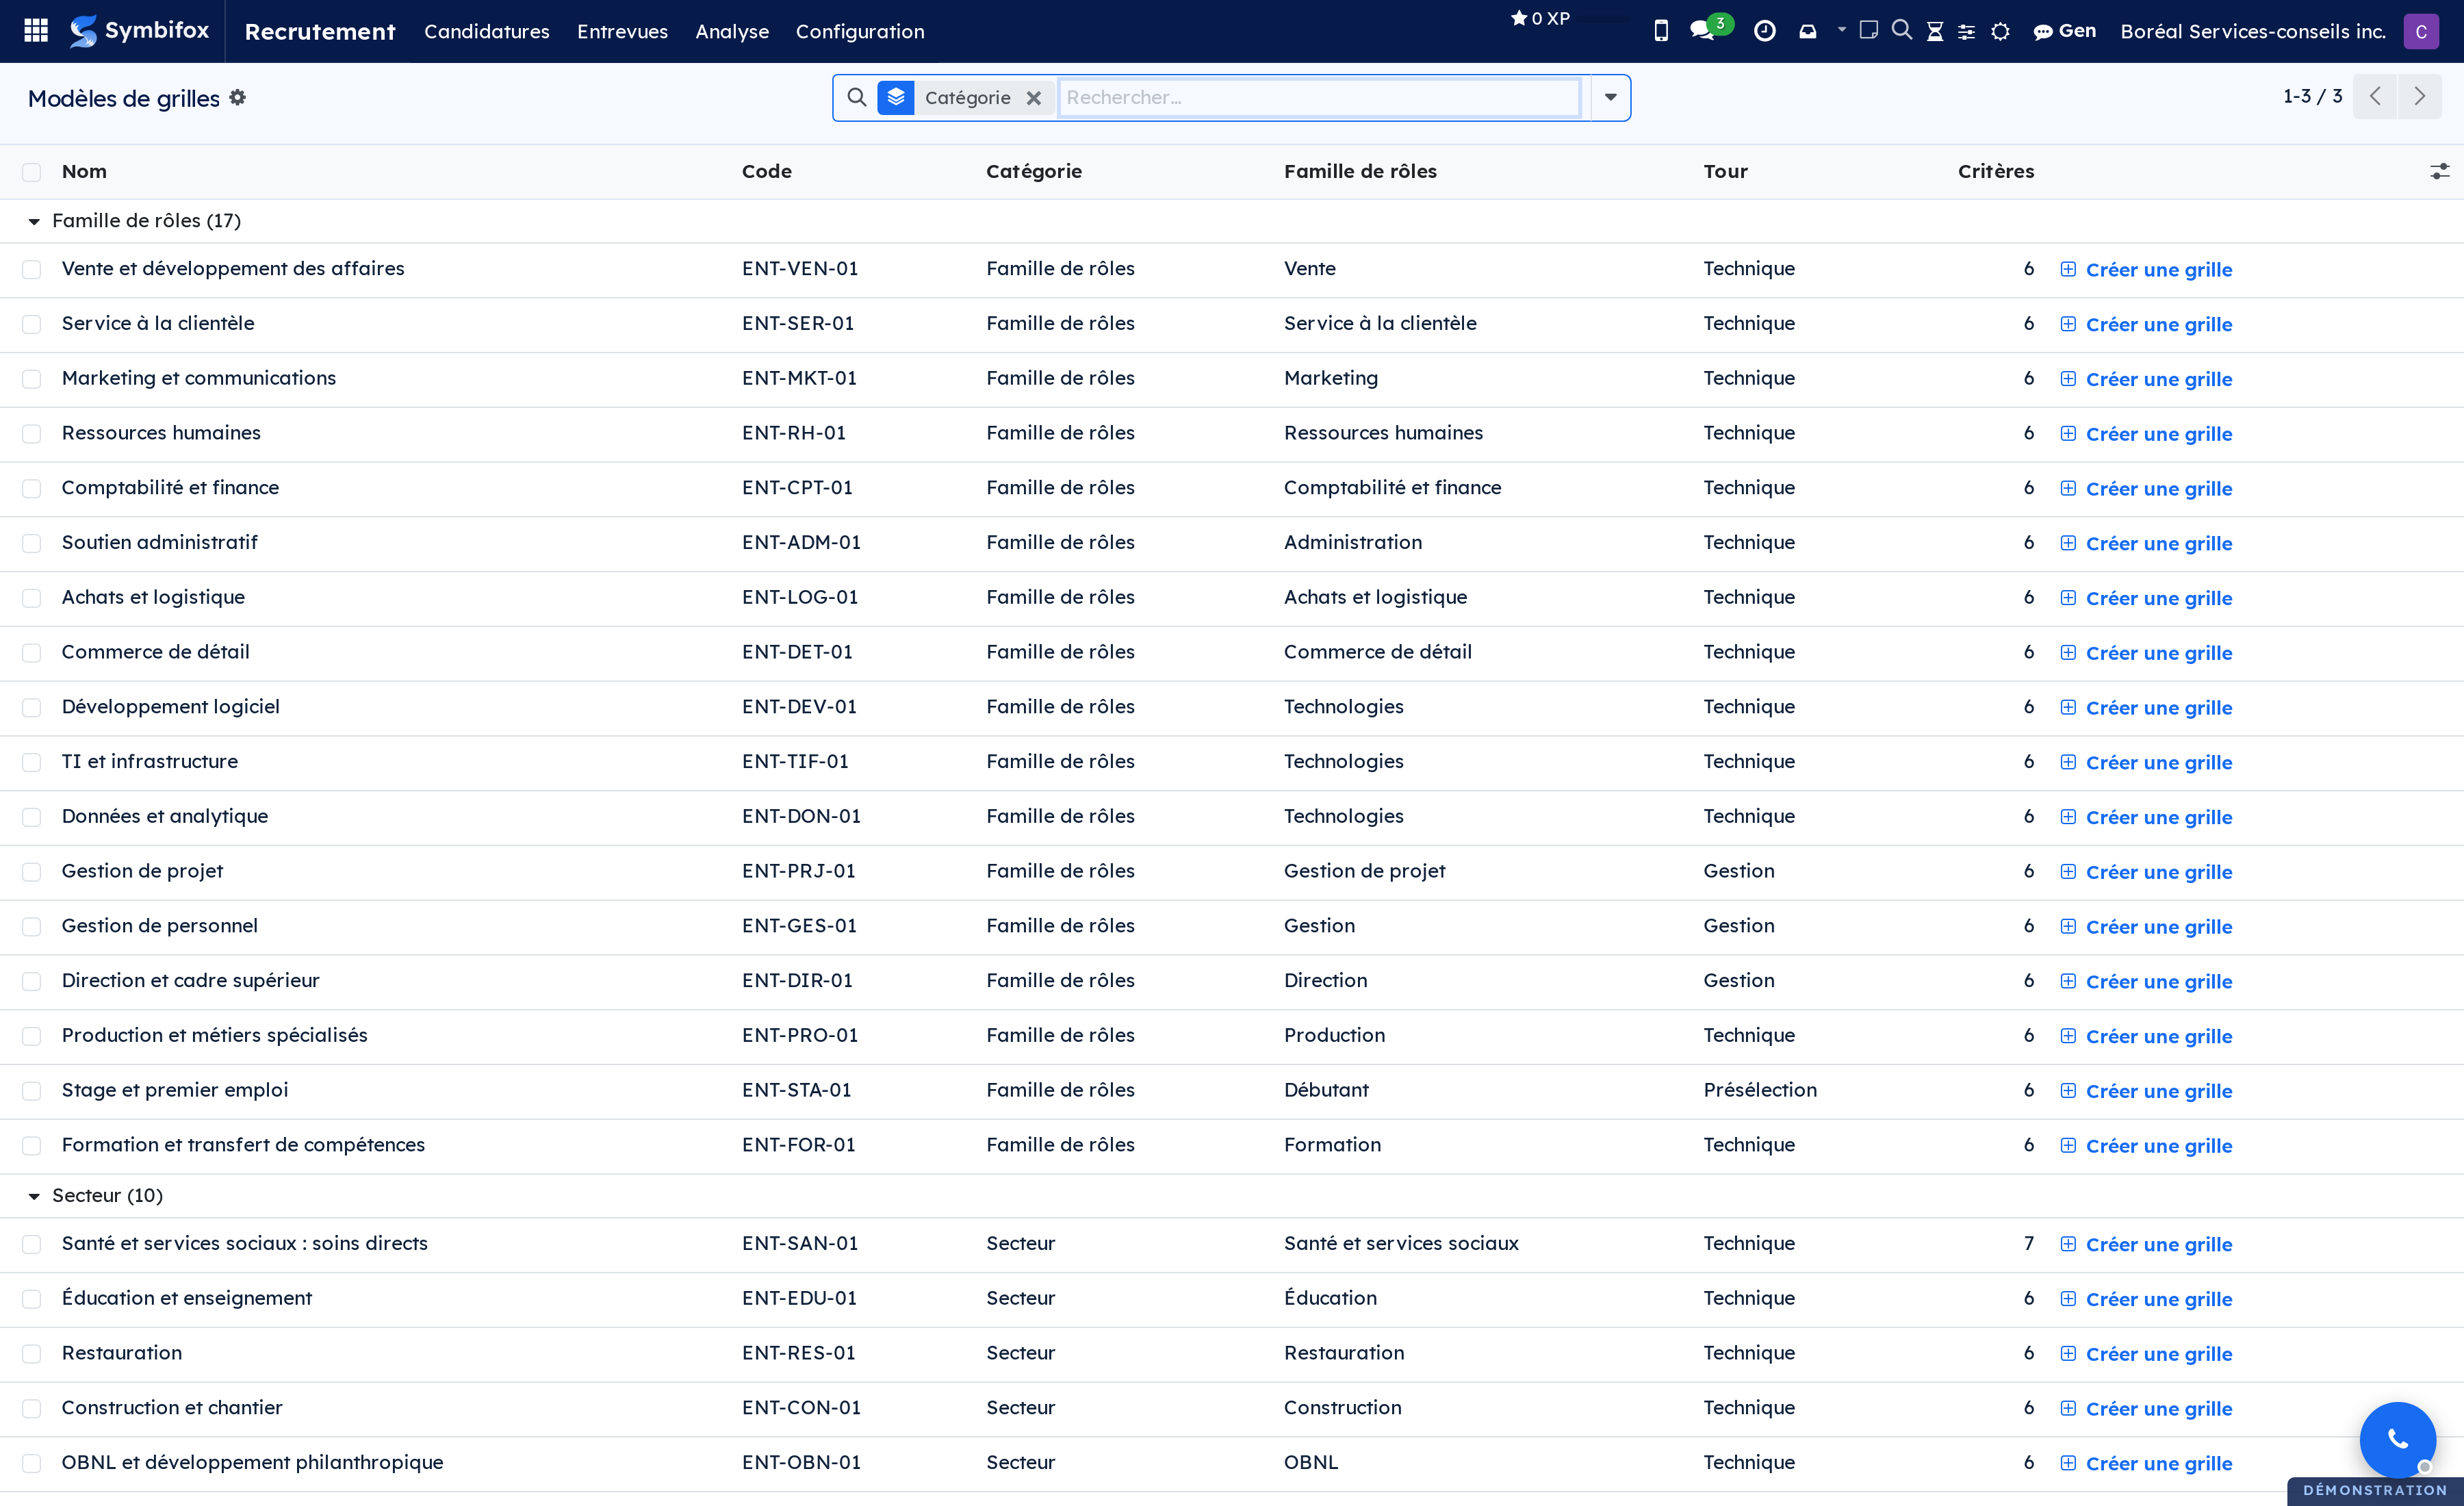Open the apps grid menu
The image size is (2464, 1506).
point(36,31)
